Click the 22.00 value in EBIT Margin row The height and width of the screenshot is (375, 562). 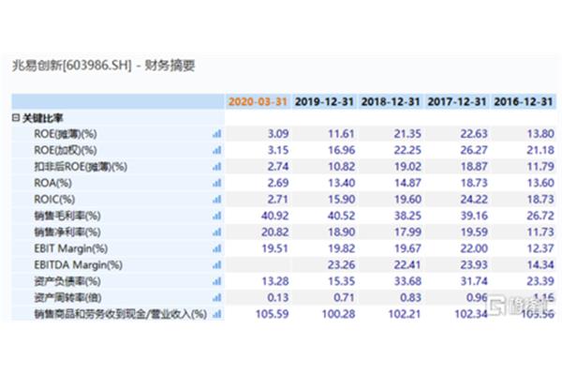pyautogui.click(x=474, y=248)
